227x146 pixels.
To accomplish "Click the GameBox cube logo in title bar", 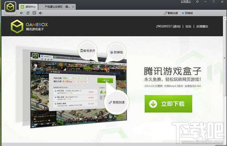I will 10,7.
